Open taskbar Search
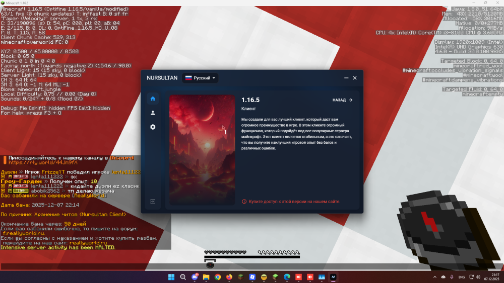 click(x=183, y=277)
